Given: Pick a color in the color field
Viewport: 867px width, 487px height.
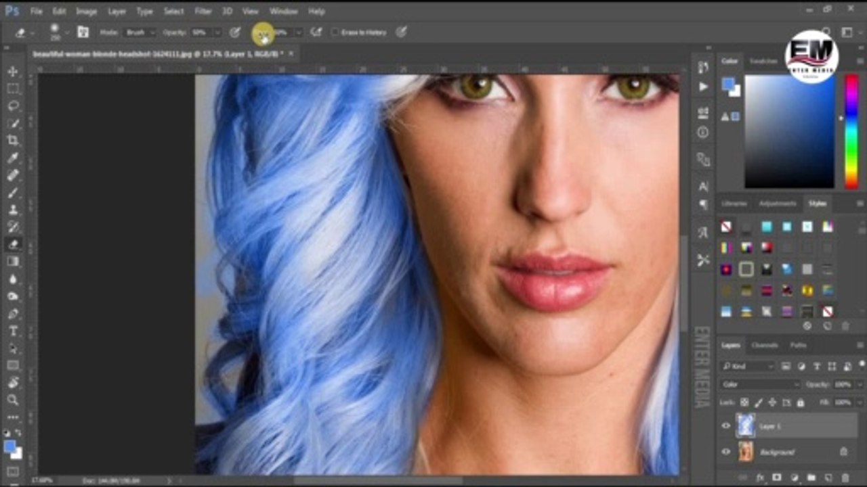Looking at the screenshot, I should 790,131.
